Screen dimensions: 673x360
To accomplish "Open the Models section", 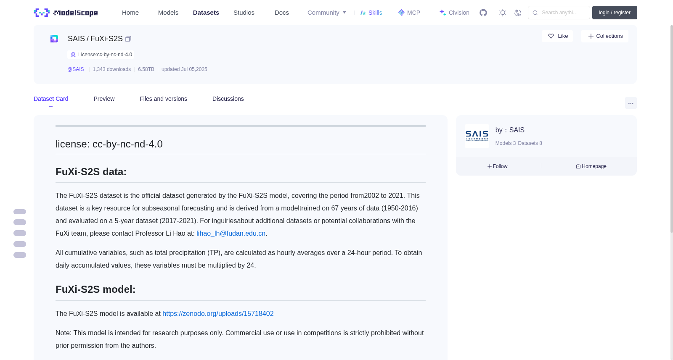I will coord(168,13).
